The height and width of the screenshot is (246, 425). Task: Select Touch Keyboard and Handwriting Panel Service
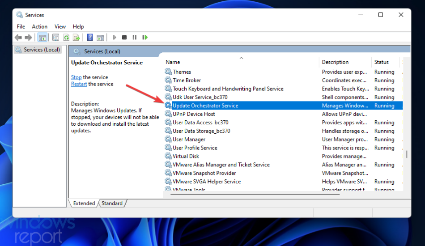tap(283, 89)
